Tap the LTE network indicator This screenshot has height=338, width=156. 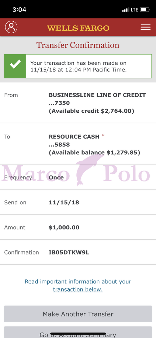134,10
